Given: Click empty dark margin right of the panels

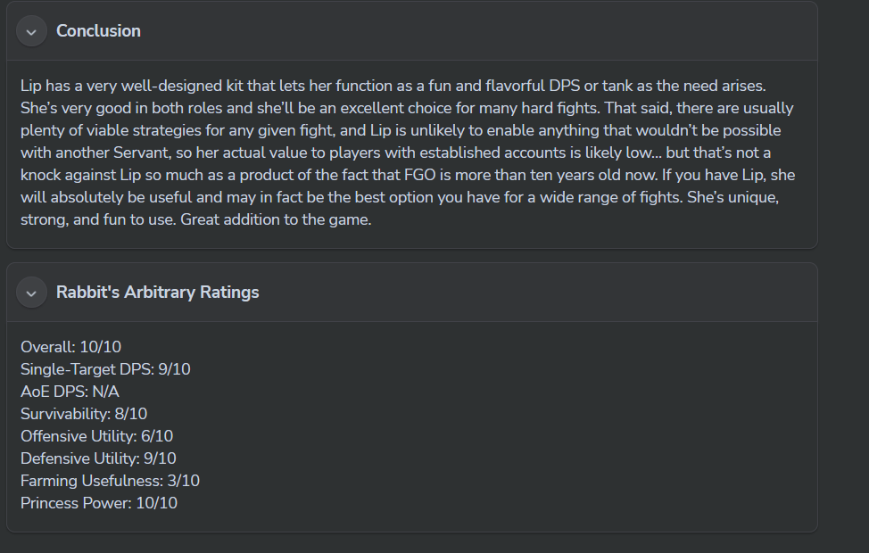Looking at the screenshot, I should (843, 268).
